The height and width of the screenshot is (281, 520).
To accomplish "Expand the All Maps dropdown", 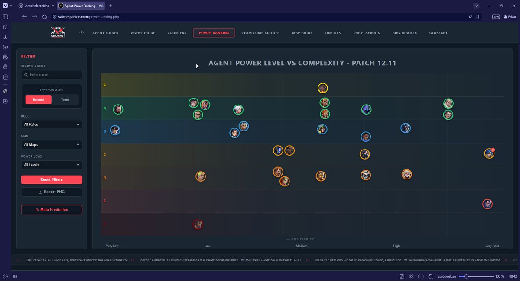I will tap(52, 145).
